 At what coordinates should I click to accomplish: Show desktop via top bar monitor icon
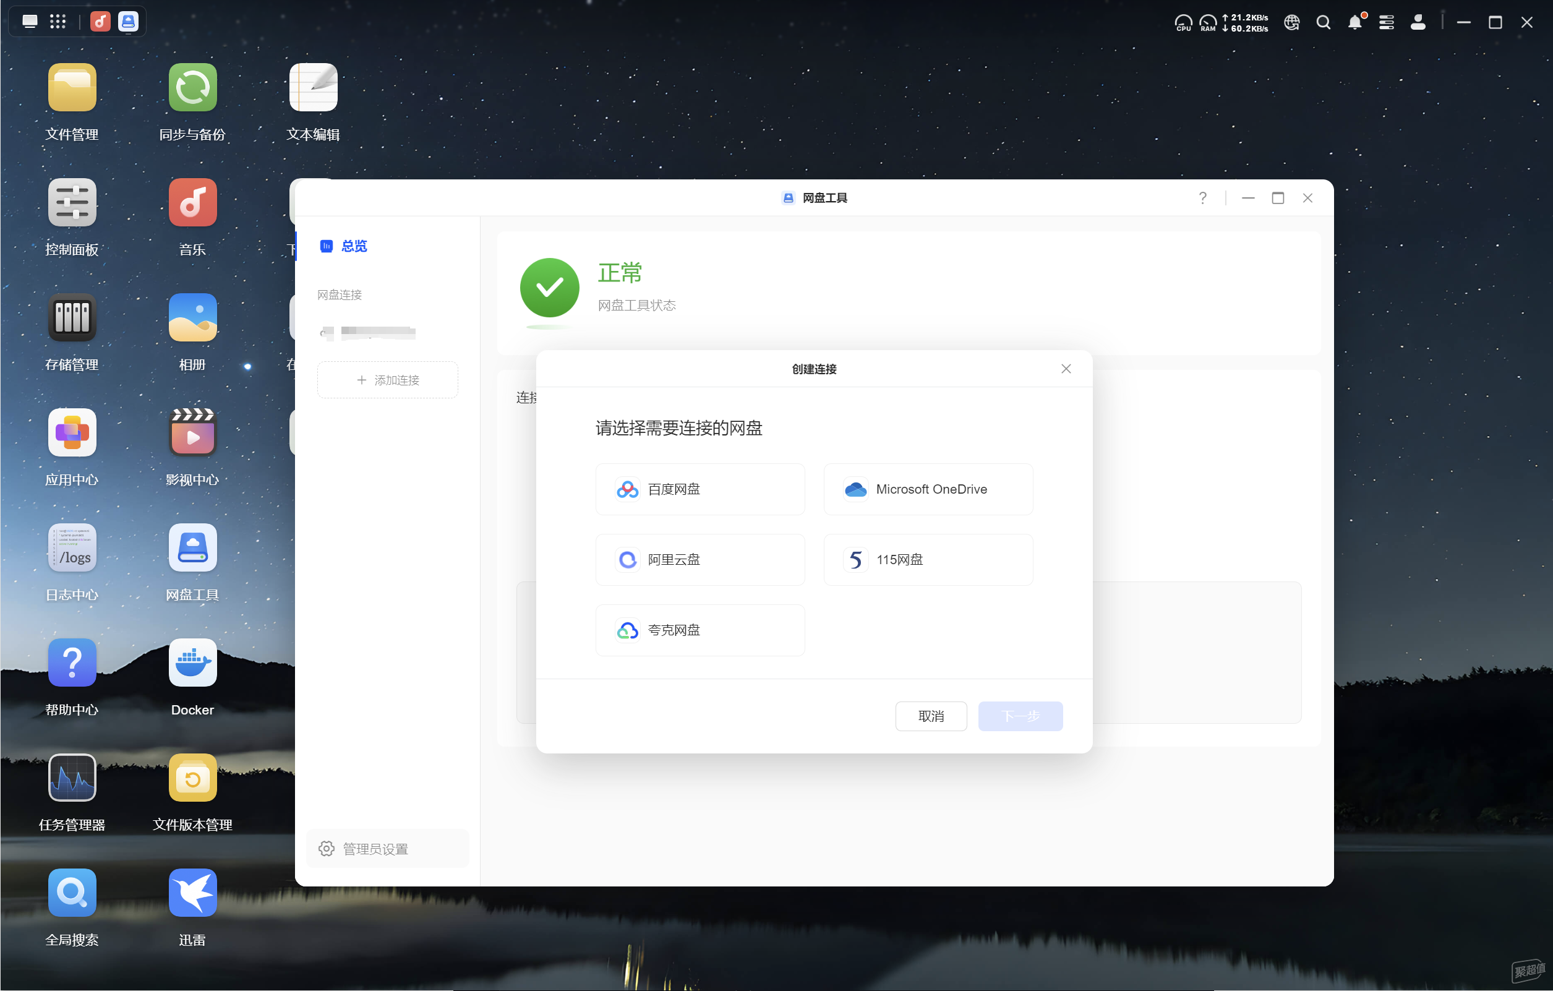pyautogui.click(x=30, y=21)
